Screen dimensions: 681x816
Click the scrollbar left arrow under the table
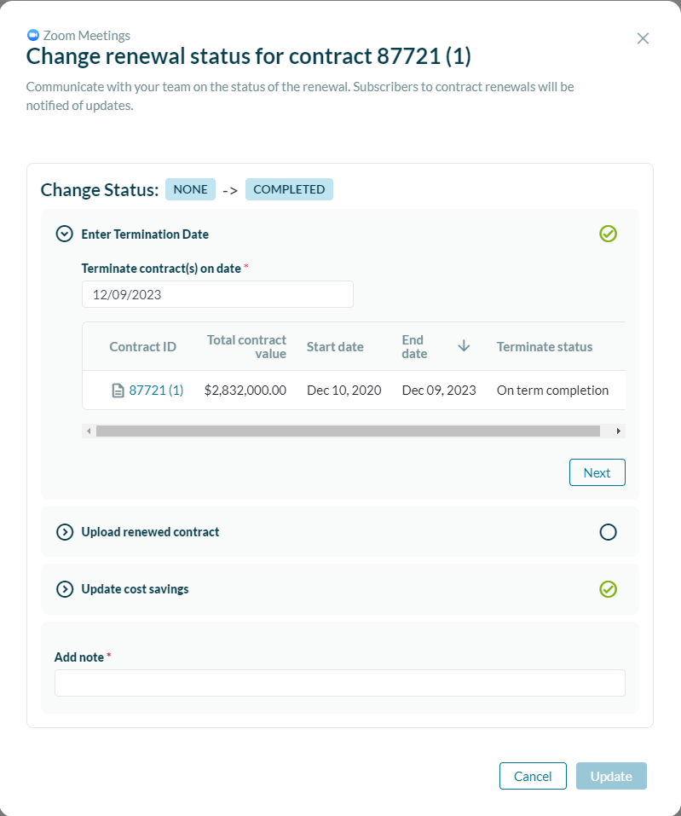(x=89, y=431)
